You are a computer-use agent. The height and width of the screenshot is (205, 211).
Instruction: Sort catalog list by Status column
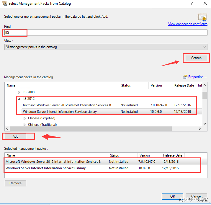pyautogui.click(x=134, y=85)
